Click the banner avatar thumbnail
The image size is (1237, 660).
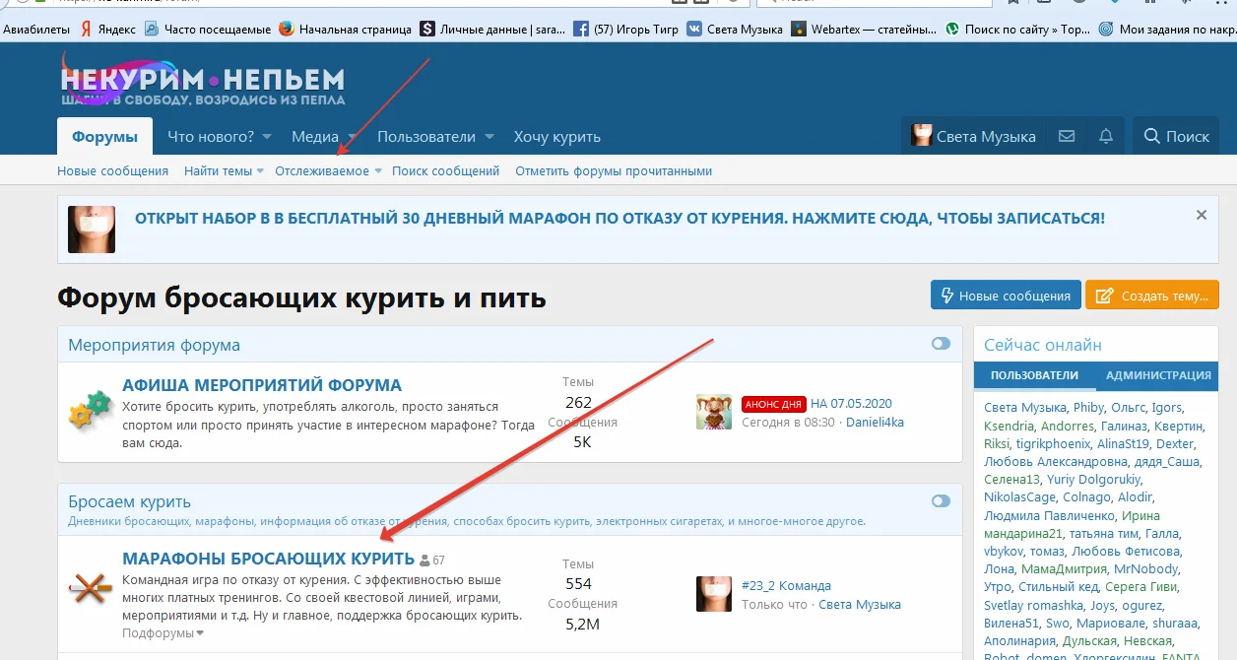click(x=92, y=230)
